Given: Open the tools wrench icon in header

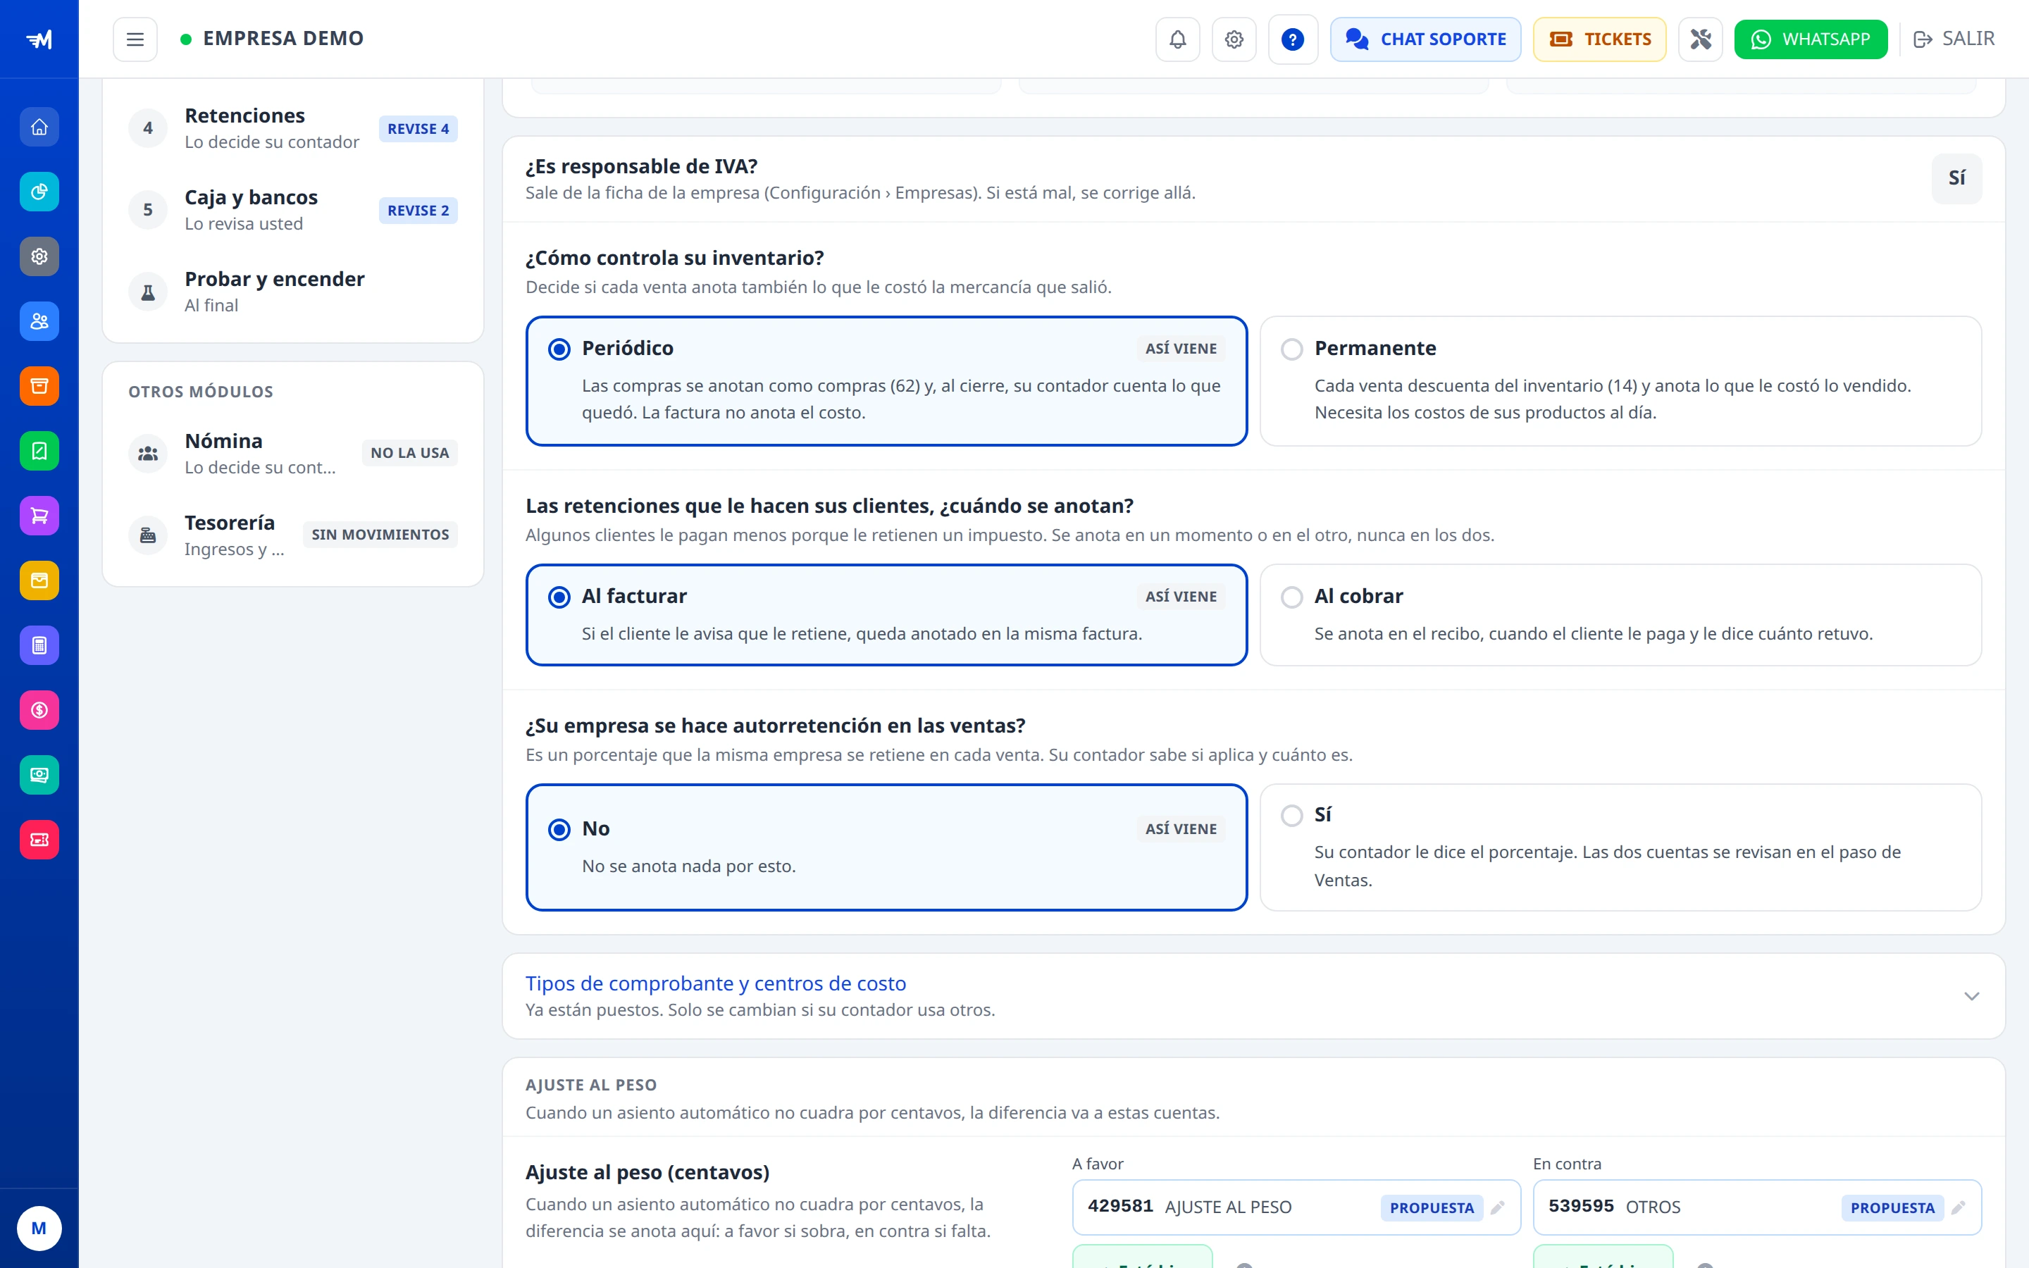Looking at the screenshot, I should (x=1700, y=39).
